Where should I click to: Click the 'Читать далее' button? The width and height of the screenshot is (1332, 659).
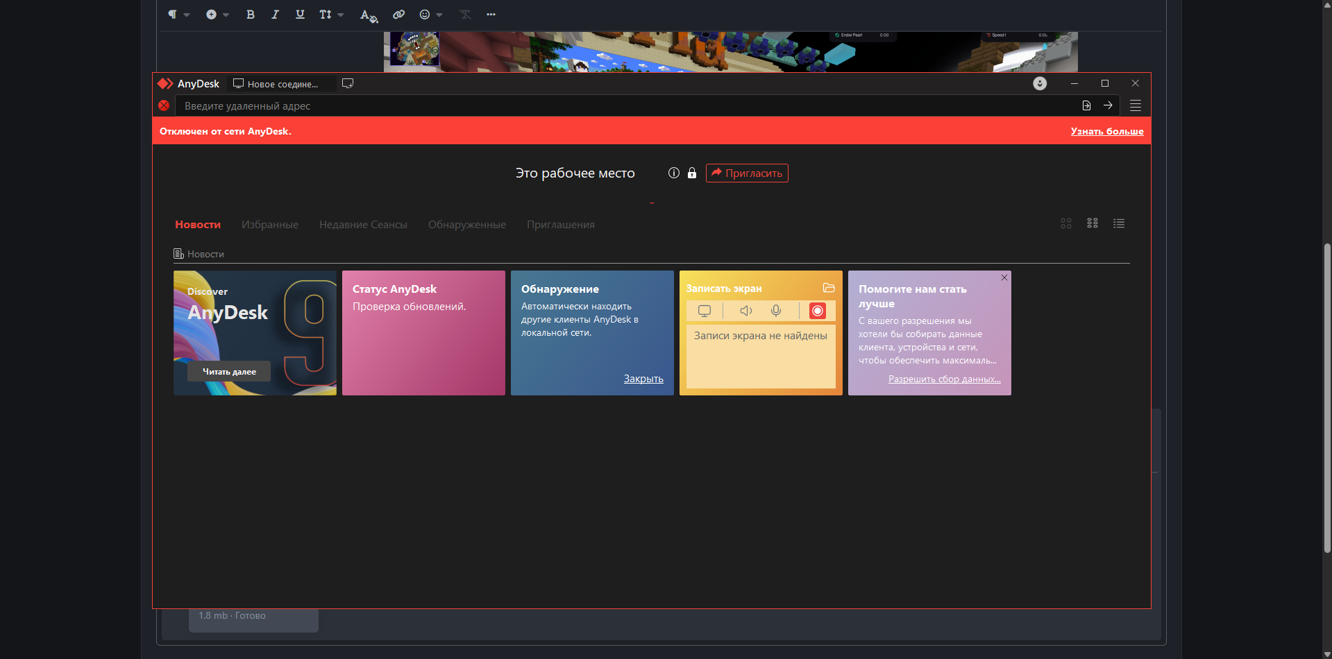pos(229,372)
